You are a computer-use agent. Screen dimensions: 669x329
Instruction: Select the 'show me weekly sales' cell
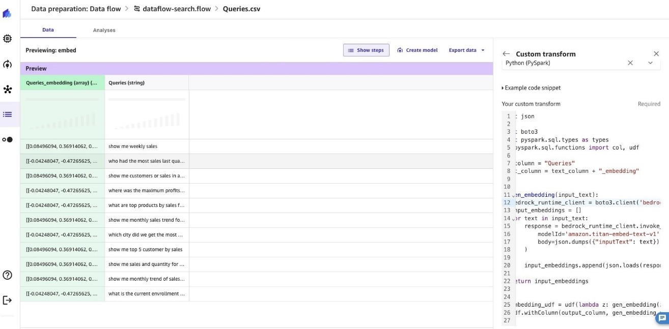pos(147,146)
